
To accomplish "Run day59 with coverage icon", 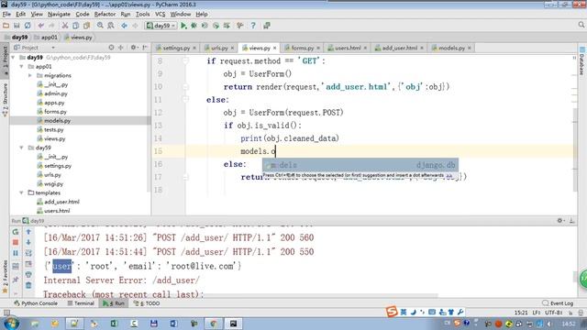I will click(205, 26).
